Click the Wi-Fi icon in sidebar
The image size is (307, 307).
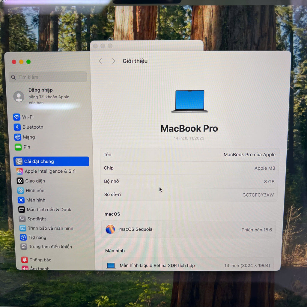tap(17, 117)
